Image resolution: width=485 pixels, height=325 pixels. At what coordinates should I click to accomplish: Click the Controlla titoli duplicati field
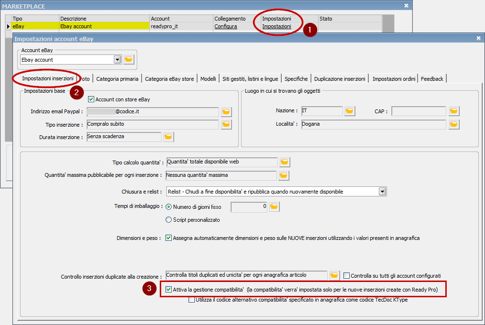246,275
